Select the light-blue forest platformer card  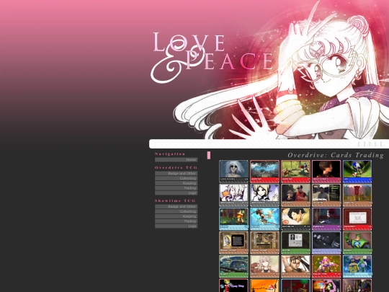[233, 219]
